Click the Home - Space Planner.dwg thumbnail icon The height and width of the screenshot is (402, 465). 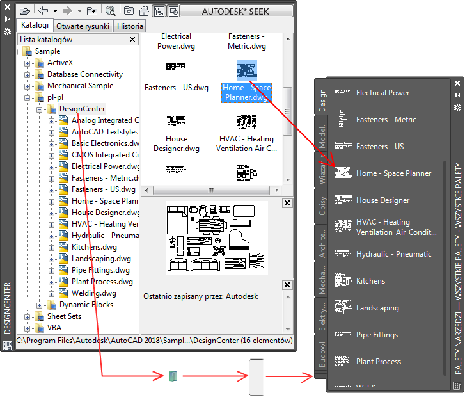[x=247, y=70]
